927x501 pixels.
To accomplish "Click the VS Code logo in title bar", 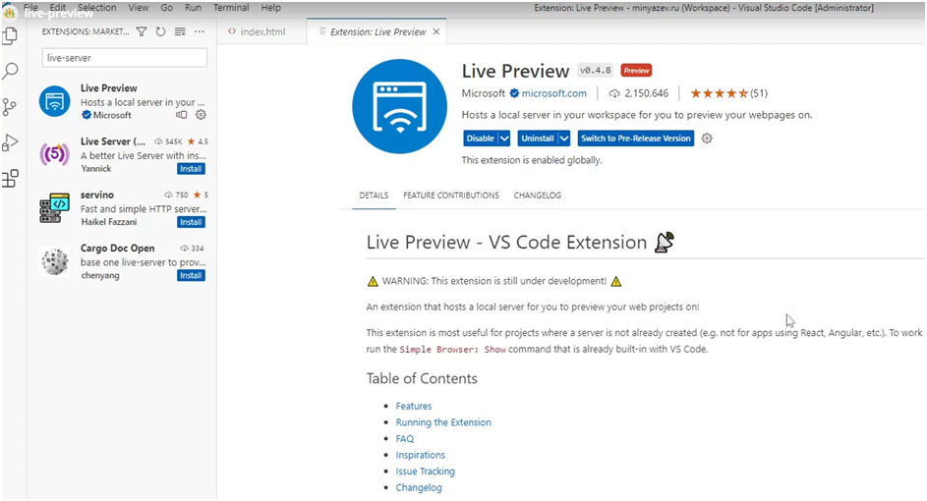I will coord(10,12).
